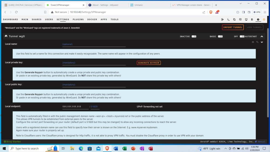Click the GENERATE KEYPAIR button
270x152 pixels.
pos(148,63)
